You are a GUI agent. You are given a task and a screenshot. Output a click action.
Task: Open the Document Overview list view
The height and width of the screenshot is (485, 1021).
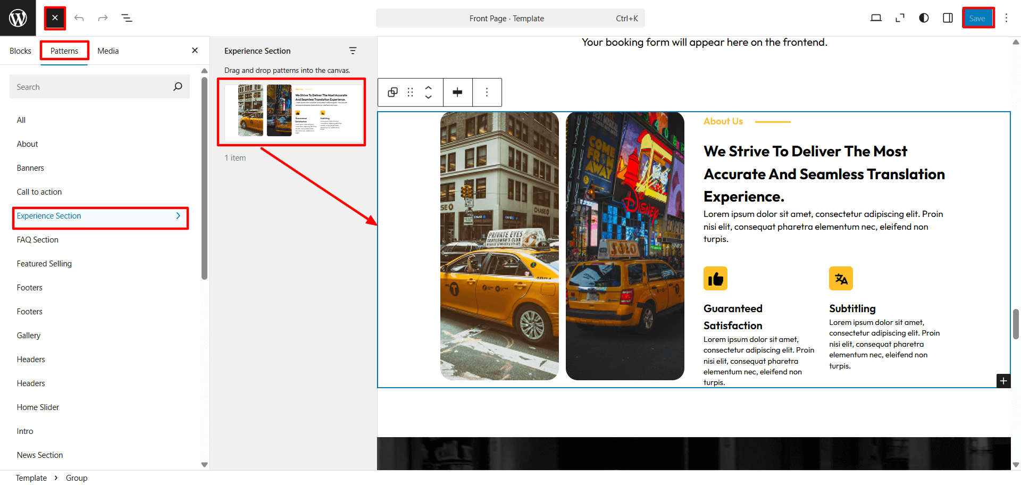(x=127, y=18)
